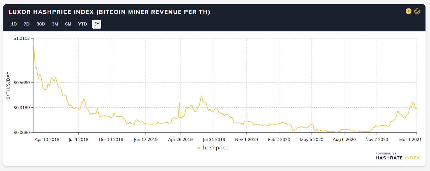Click the Feb 2 2020 axis label

pyautogui.click(x=279, y=139)
